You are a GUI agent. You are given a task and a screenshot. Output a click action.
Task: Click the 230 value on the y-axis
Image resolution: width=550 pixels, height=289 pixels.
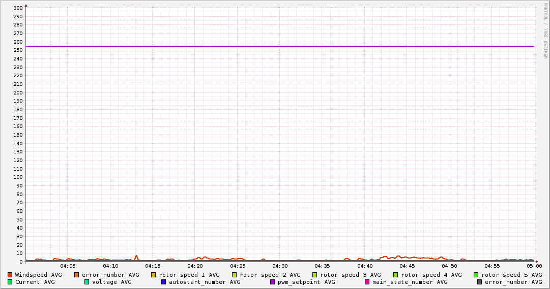(x=18, y=67)
